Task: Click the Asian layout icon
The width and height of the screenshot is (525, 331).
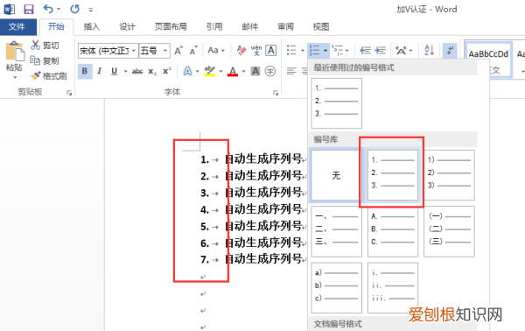Action: pos(401,51)
